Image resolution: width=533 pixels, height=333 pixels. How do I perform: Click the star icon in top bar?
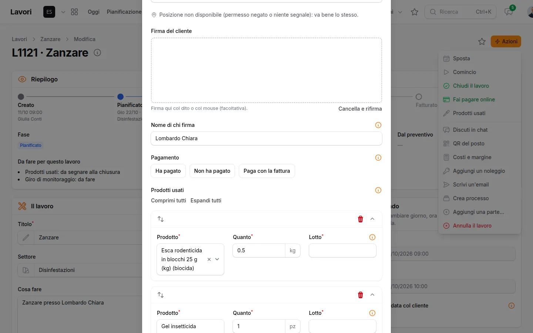(415, 12)
